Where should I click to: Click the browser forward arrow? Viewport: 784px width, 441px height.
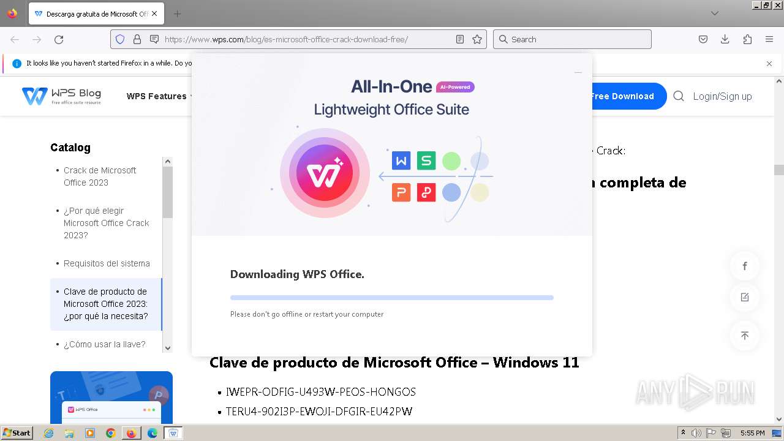pyautogui.click(x=37, y=39)
